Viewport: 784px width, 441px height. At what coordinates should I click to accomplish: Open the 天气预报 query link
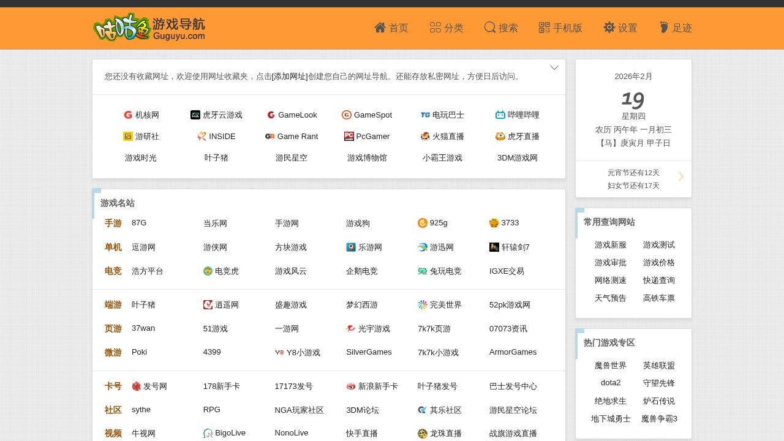tap(609, 298)
